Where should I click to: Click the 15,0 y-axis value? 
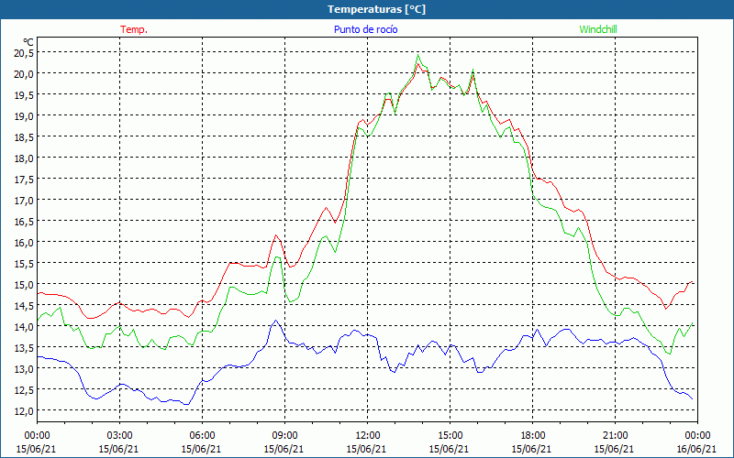(24, 285)
